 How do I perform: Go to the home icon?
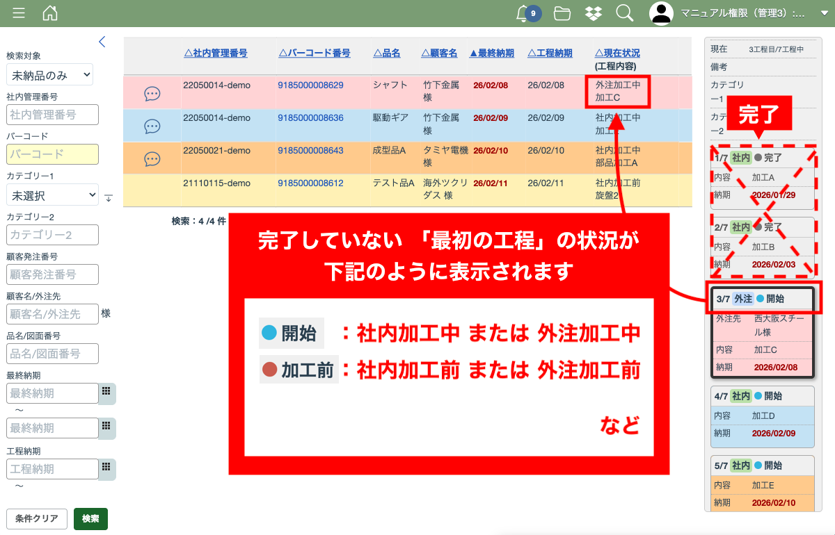point(50,13)
